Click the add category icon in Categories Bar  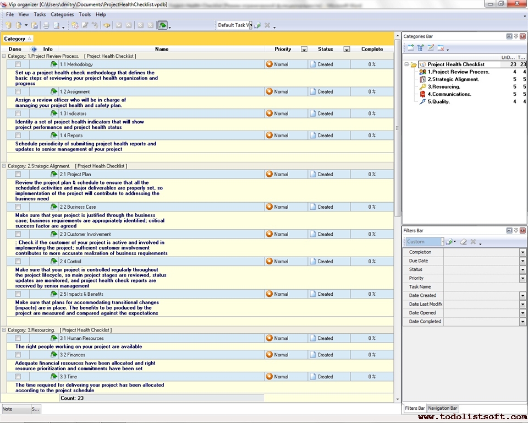tap(410, 48)
